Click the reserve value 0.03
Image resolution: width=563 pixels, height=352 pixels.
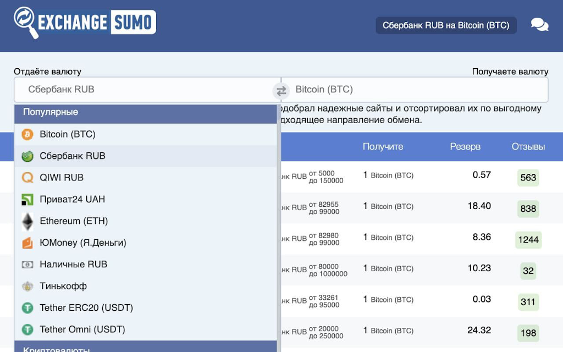click(x=482, y=299)
